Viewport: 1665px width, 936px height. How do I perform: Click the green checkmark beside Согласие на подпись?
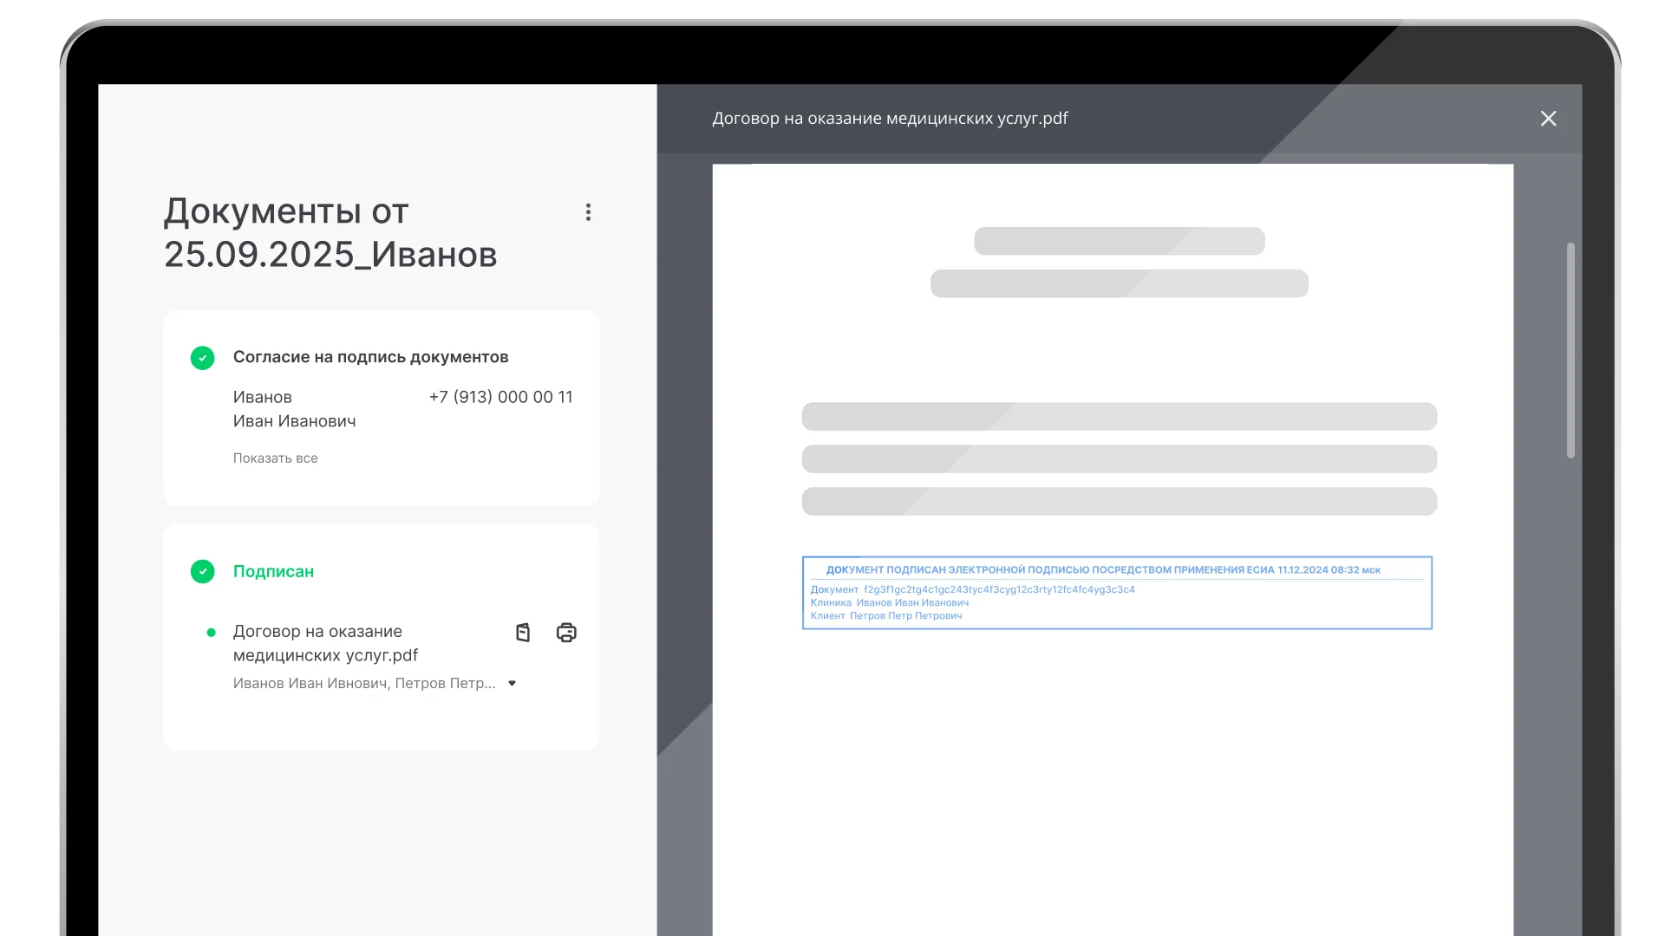(x=202, y=358)
